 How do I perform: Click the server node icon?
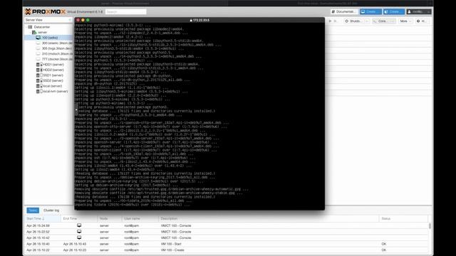click(x=34, y=32)
